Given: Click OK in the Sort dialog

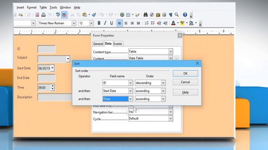Looking at the screenshot, I should pyautogui.click(x=185, y=73).
